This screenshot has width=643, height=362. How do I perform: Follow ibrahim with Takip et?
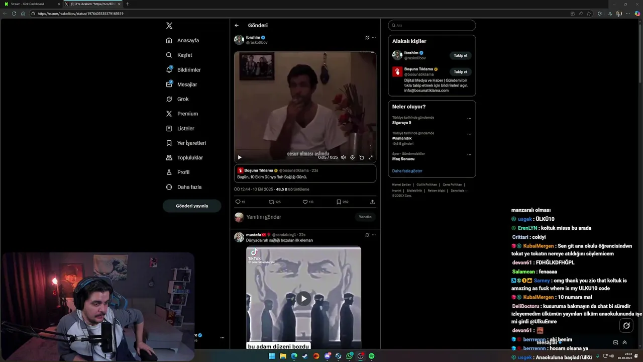(461, 55)
